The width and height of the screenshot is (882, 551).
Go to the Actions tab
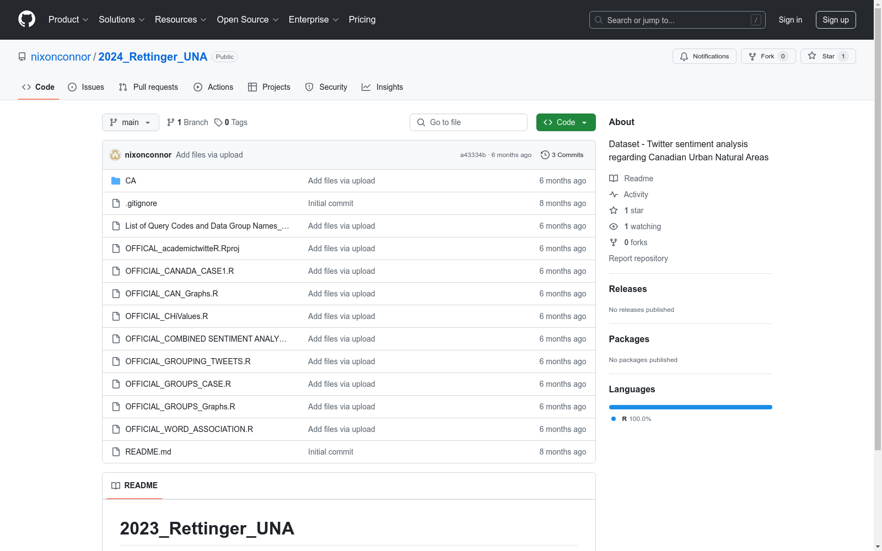[x=213, y=87]
